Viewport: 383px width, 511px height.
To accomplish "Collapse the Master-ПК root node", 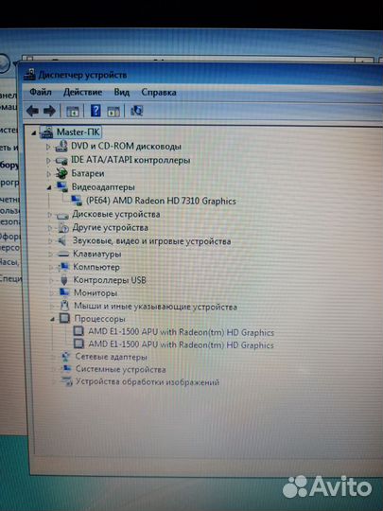I will click(33, 132).
